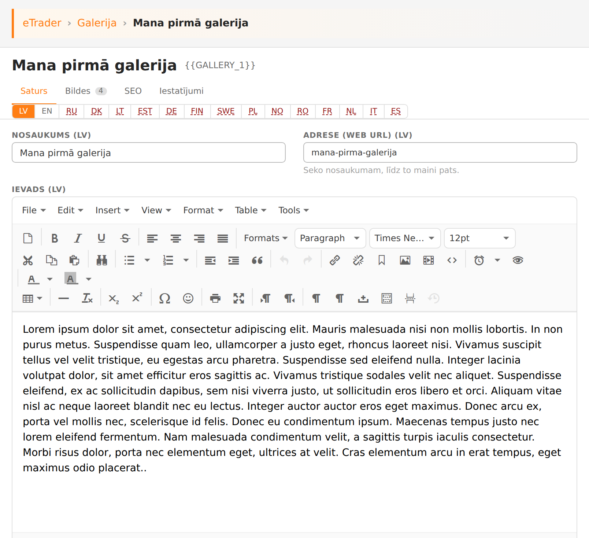Expand the bullet list style arrow
The height and width of the screenshot is (538, 589).
click(147, 260)
